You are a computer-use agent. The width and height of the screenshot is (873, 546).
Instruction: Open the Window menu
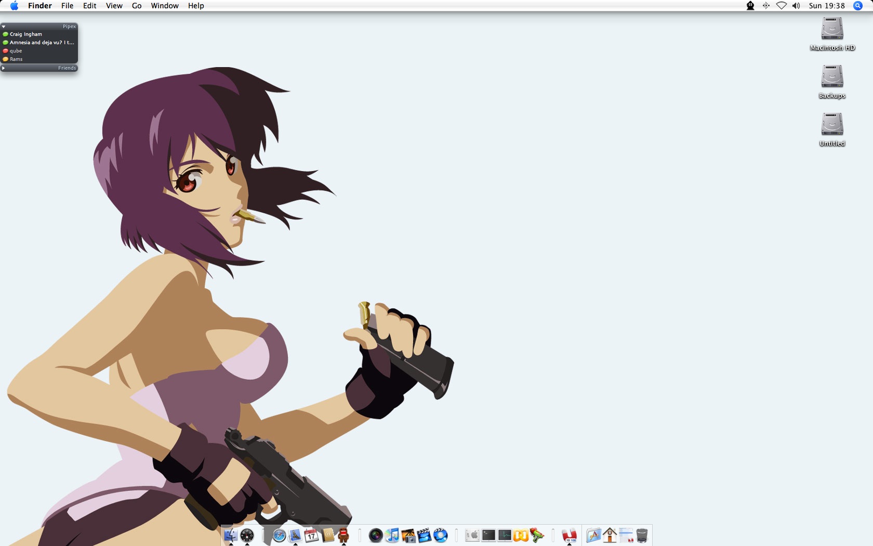[x=165, y=6]
